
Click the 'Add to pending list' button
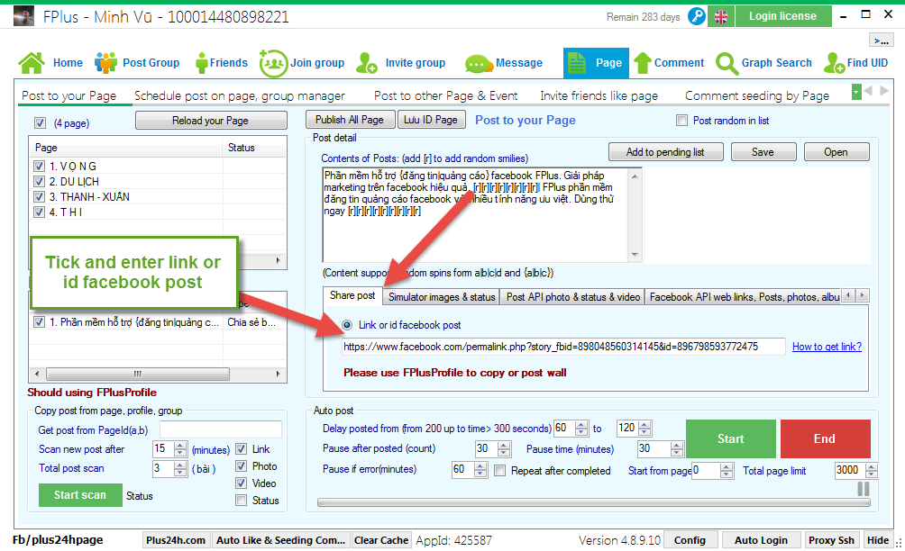[x=665, y=152]
